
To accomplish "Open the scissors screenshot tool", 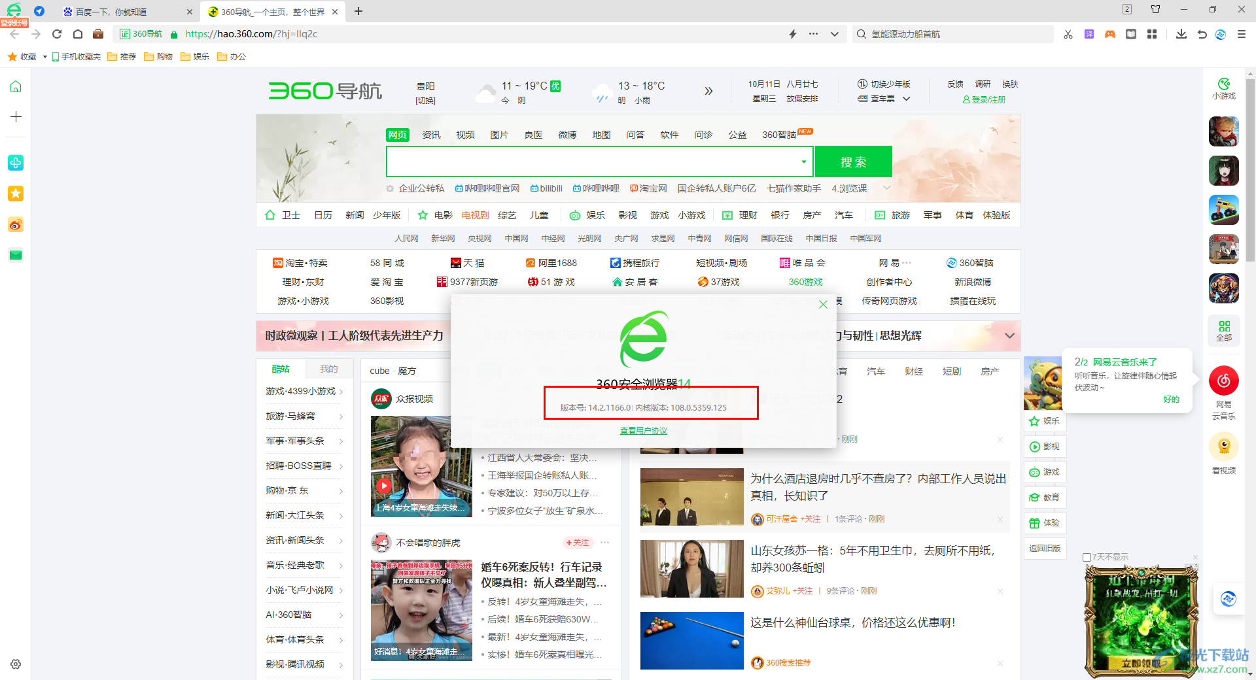I will tap(1068, 34).
